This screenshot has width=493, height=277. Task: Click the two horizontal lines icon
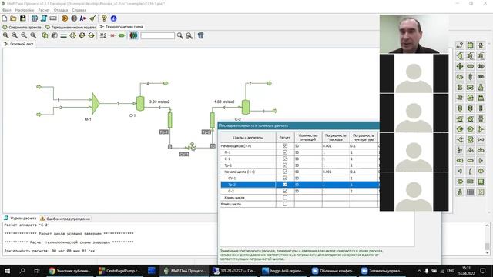(63, 35)
